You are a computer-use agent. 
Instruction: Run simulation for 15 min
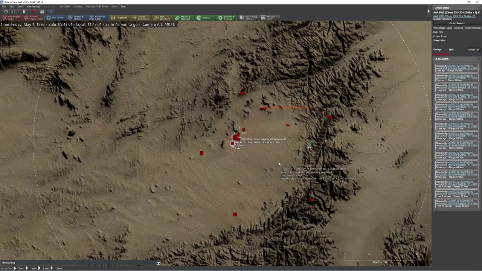(x=57, y=268)
